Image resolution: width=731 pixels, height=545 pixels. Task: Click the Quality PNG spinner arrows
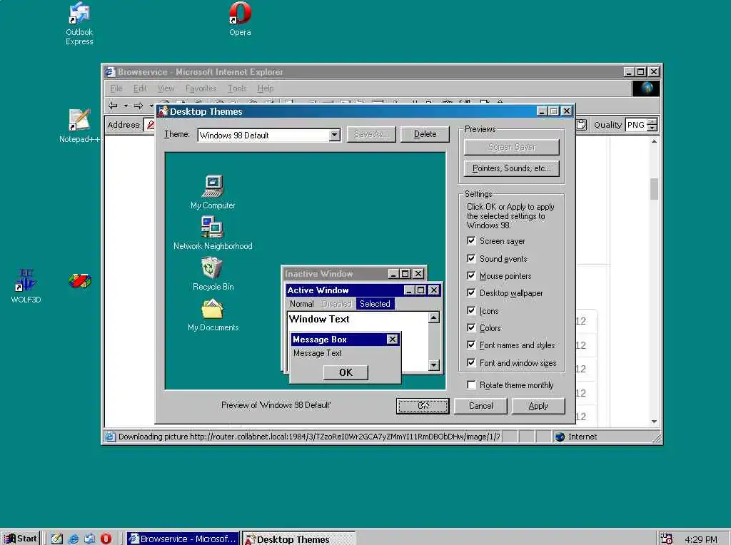652,124
